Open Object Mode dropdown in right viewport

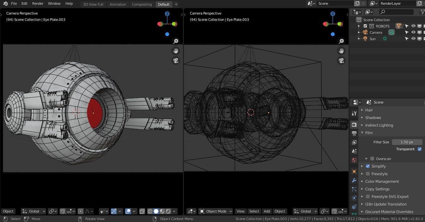[216, 211]
